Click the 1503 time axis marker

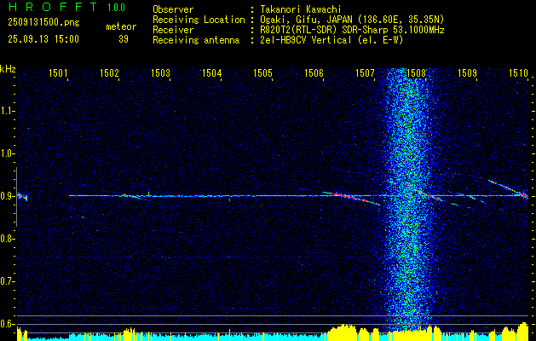(x=160, y=72)
